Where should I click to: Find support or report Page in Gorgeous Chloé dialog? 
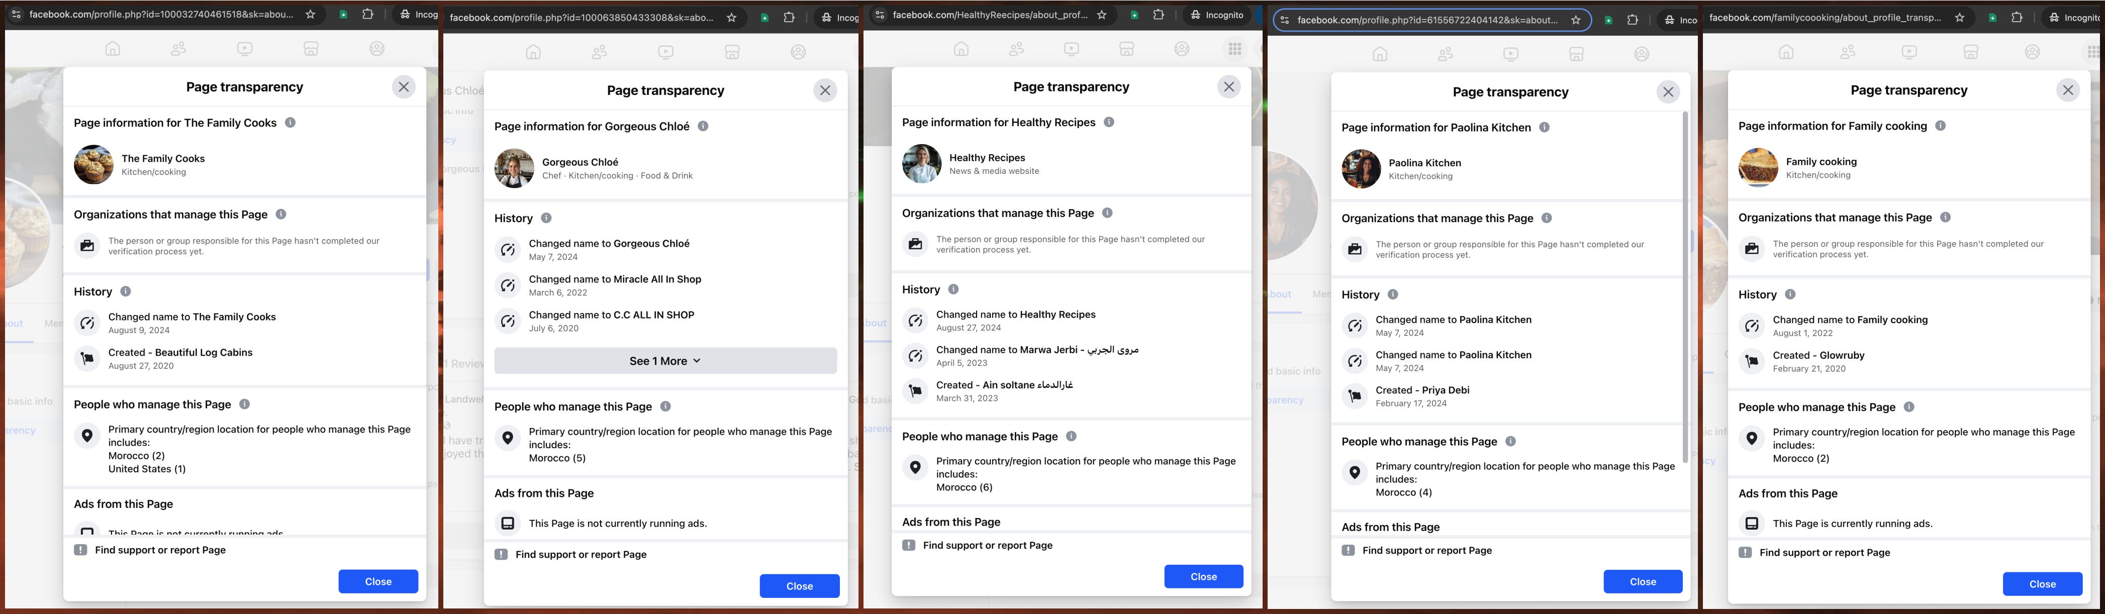click(x=581, y=554)
